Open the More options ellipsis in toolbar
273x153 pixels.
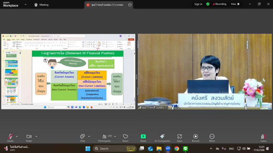(x=212, y=137)
